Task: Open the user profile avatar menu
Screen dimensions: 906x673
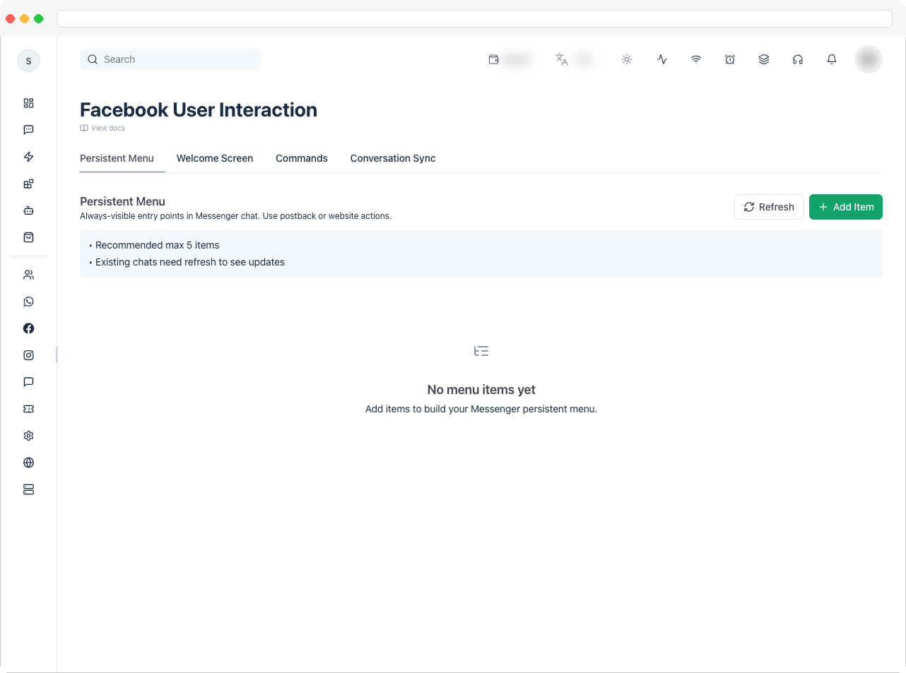Action: pyautogui.click(x=869, y=59)
